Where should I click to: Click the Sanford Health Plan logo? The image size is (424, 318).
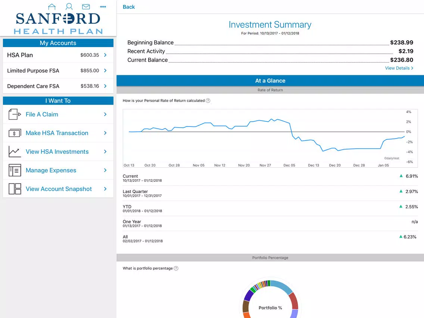58,23
